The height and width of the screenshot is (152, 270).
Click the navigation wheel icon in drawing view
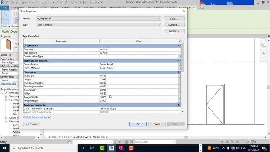[x=263, y=45]
